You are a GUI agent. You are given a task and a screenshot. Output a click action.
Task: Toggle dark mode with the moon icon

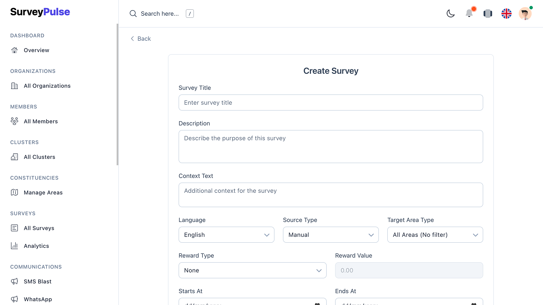click(x=451, y=14)
